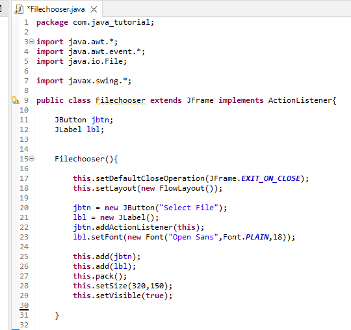The height and width of the screenshot is (330, 351).
Task: Click 'pack()' call on line 27
Action: [109, 276]
